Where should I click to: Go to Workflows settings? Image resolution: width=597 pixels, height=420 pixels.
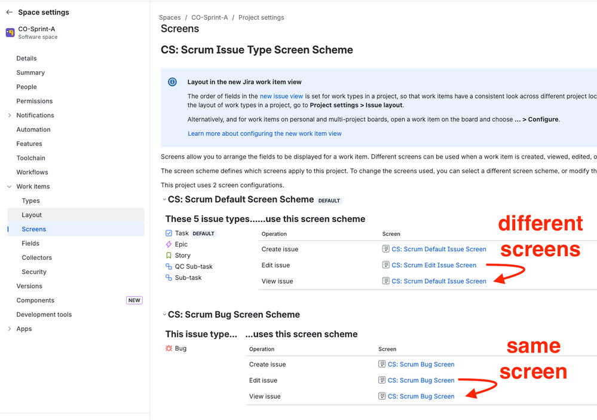32,172
